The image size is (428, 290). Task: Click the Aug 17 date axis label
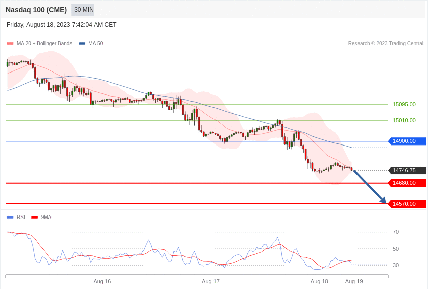(210, 281)
